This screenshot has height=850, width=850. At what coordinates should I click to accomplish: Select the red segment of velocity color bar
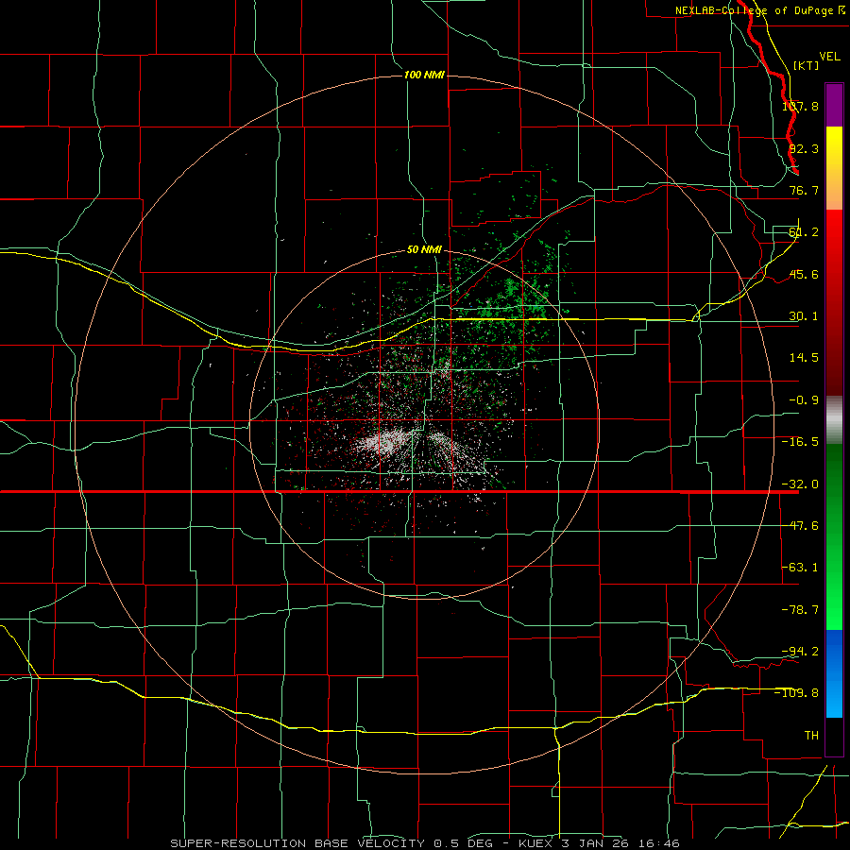coord(834,302)
